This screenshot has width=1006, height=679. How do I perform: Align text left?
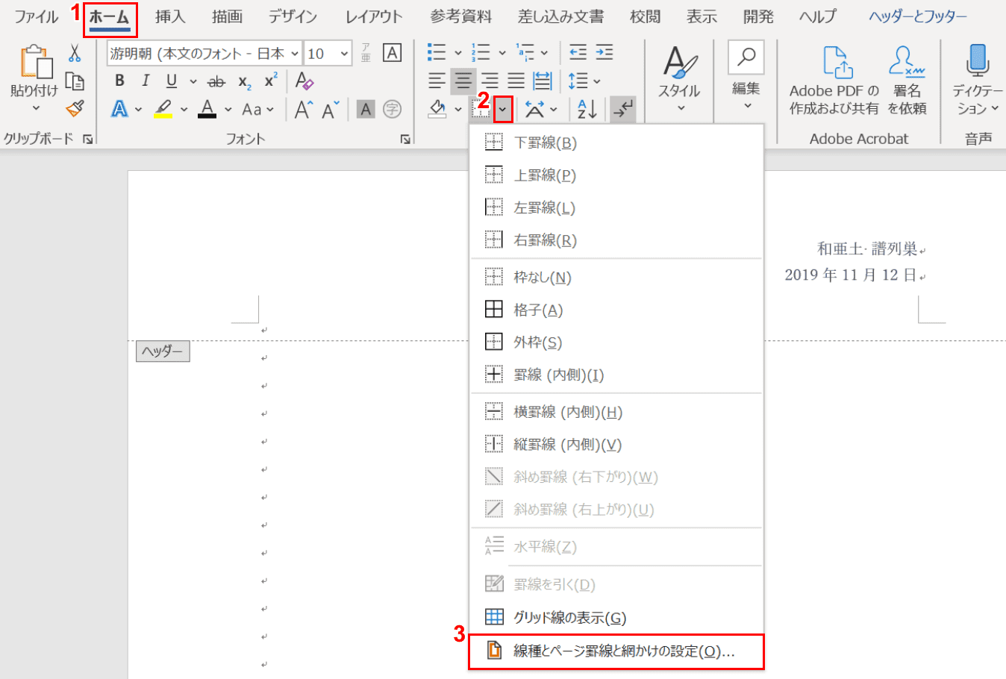[x=437, y=81]
